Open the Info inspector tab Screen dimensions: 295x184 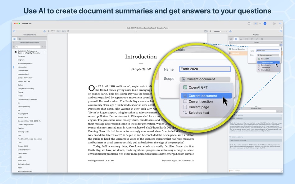click(231, 39)
